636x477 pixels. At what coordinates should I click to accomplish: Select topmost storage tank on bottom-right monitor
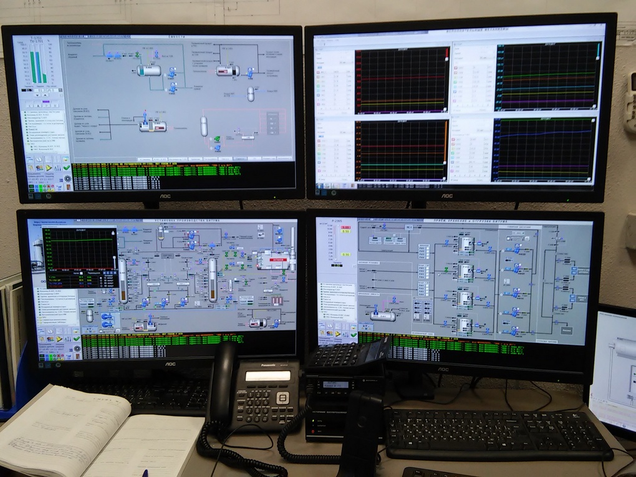(x=465, y=246)
